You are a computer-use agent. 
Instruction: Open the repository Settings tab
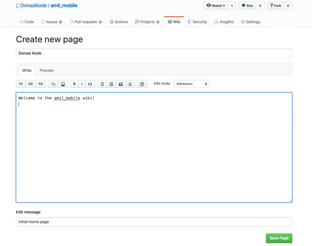point(250,22)
